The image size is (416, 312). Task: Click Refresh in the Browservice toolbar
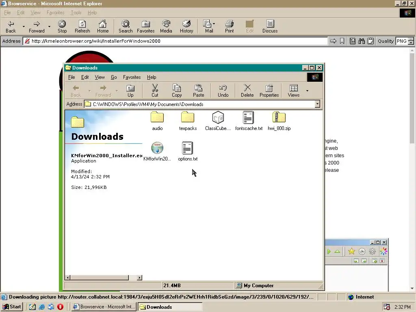click(x=82, y=26)
